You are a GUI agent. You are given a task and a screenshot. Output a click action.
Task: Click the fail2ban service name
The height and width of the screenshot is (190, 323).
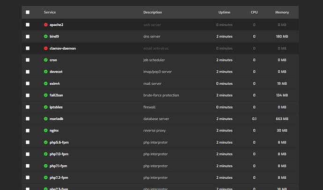tap(56, 95)
